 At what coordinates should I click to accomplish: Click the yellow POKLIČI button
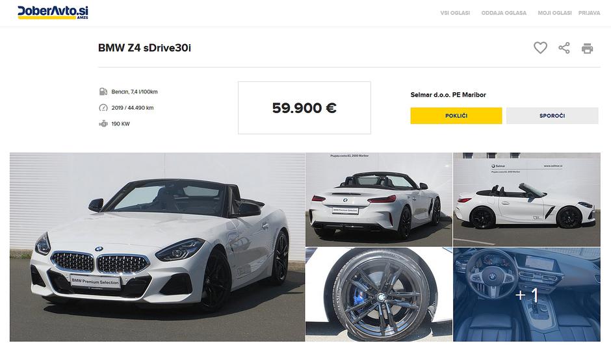(x=456, y=116)
